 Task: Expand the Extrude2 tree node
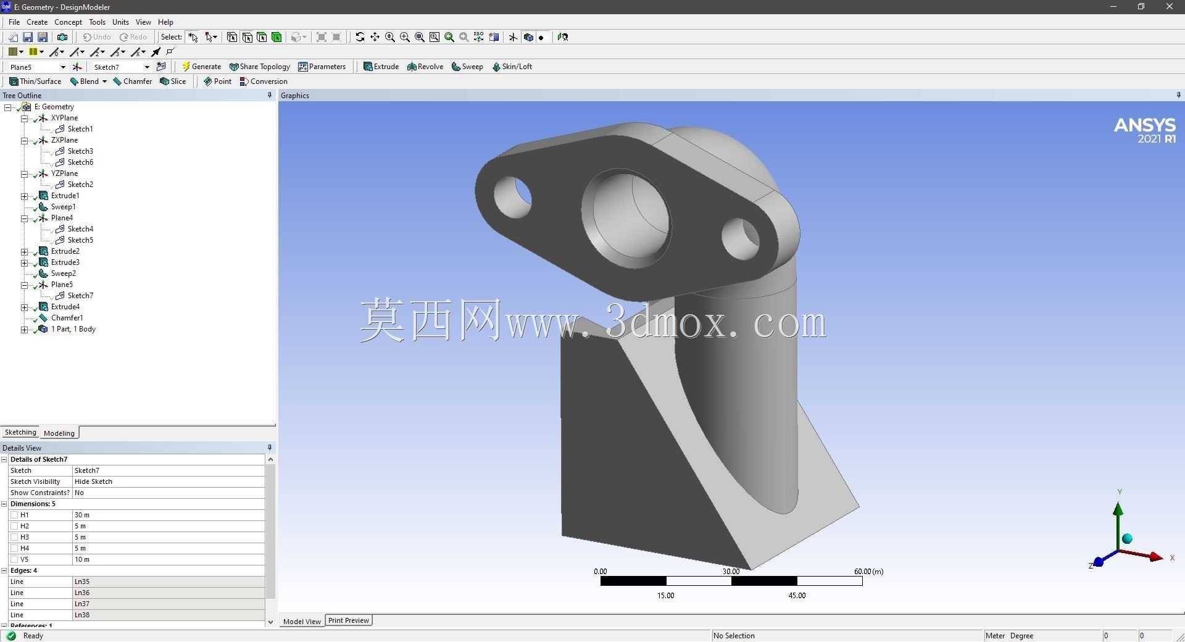click(x=24, y=251)
